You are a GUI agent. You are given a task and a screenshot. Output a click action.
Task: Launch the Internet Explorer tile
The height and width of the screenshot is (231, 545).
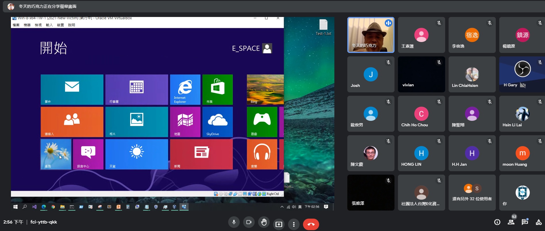[x=185, y=89]
